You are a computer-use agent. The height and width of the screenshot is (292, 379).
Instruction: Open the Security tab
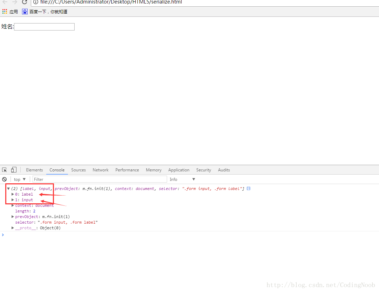204,170
